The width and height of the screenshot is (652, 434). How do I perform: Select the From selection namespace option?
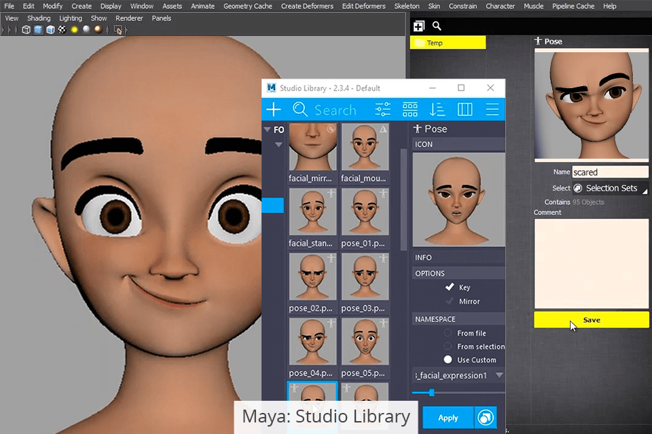pyautogui.click(x=448, y=346)
